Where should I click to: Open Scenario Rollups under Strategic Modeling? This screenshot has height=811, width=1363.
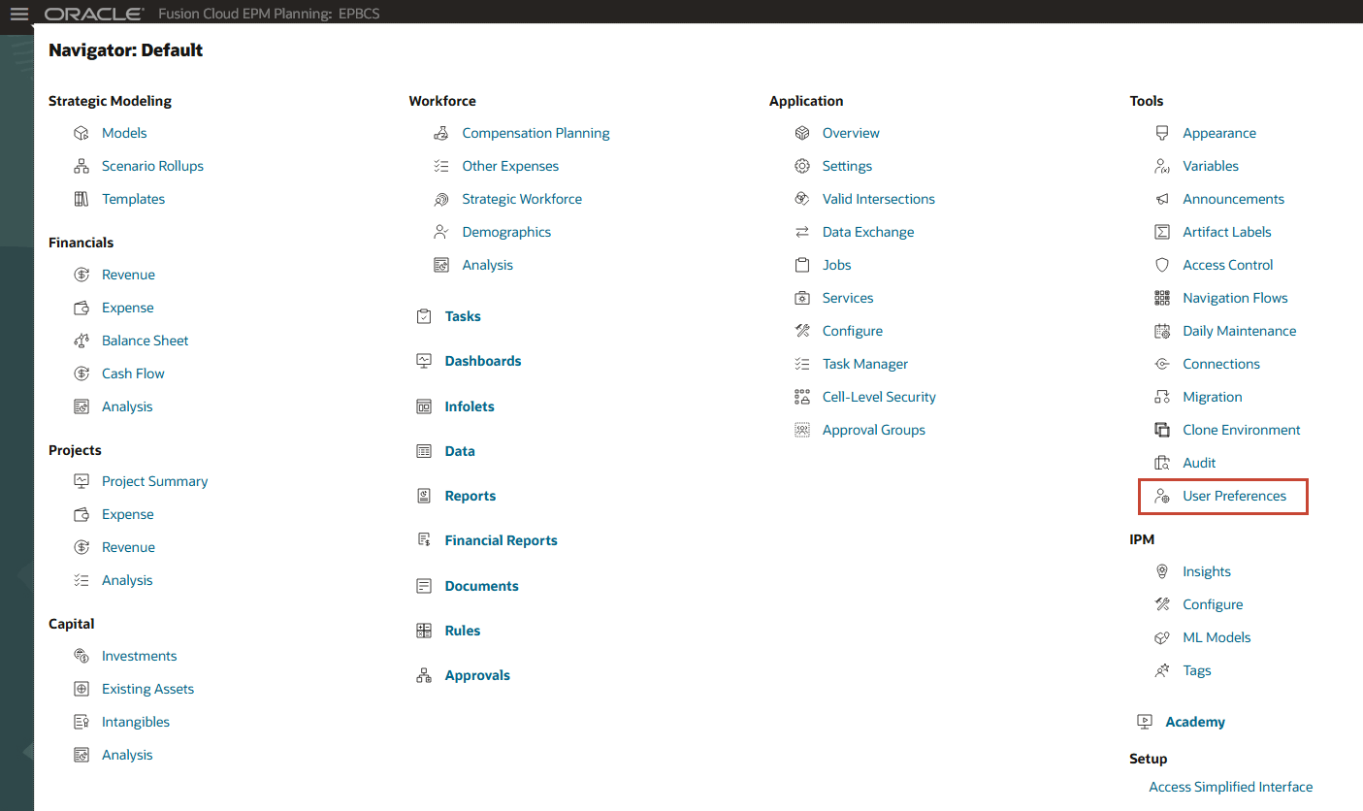pyautogui.click(x=152, y=166)
